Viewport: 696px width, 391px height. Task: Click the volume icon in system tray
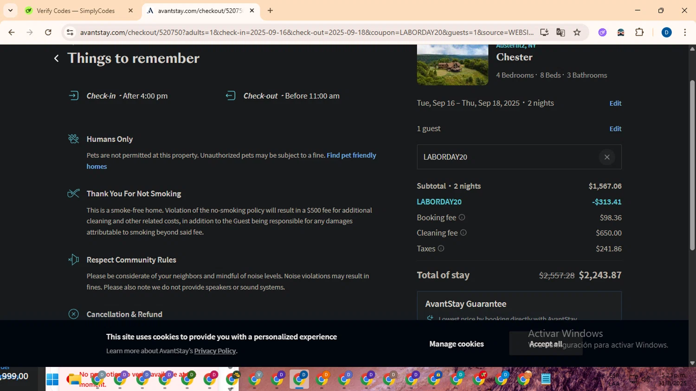[x=645, y=379]
